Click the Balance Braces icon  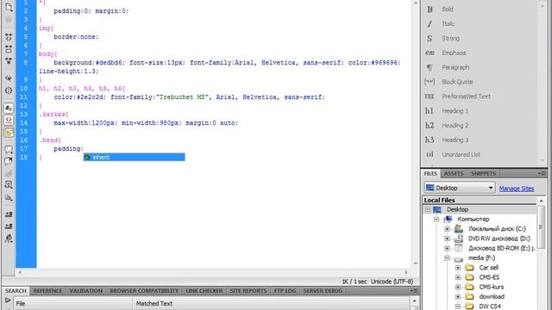9,90
